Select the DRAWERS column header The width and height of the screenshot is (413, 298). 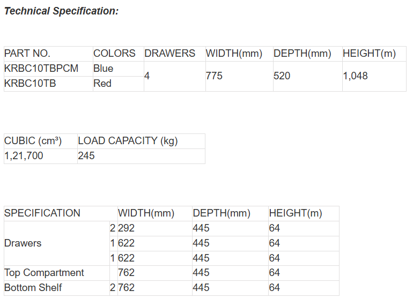pyautogui.click(x=170, y=54)
